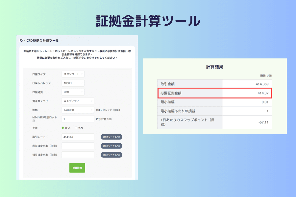Click the MT4/MT5取引ロット数 input field

pyautogui.click(x=78, y=119)
